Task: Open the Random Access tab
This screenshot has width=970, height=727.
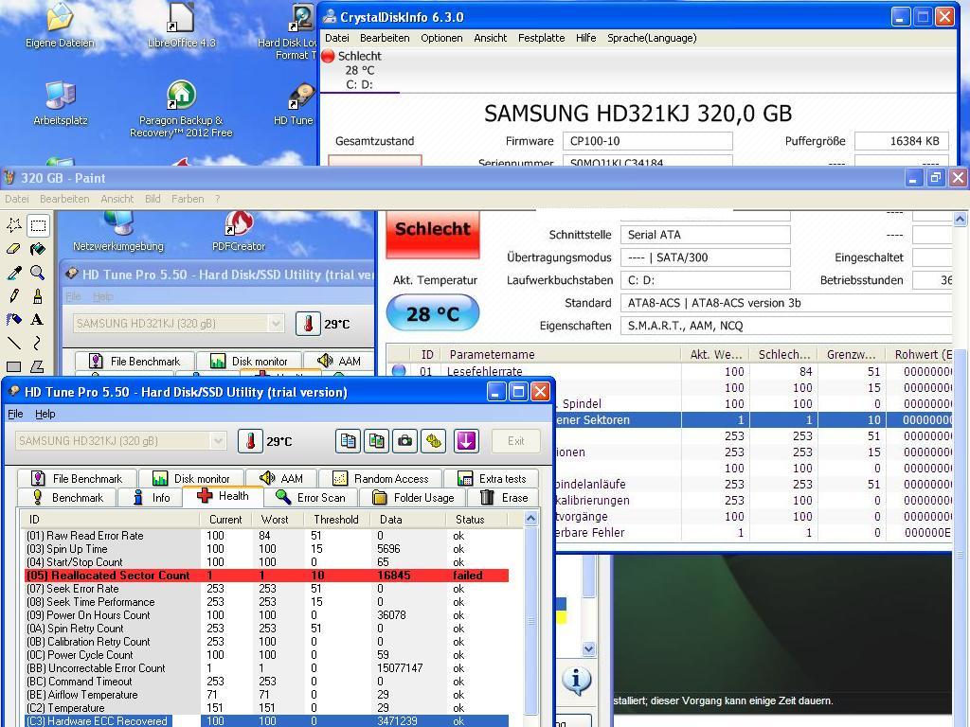Action: point(381,478)
